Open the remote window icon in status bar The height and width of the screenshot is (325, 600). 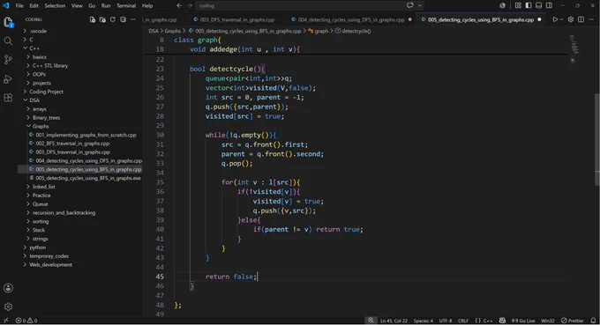click(6, 321)
